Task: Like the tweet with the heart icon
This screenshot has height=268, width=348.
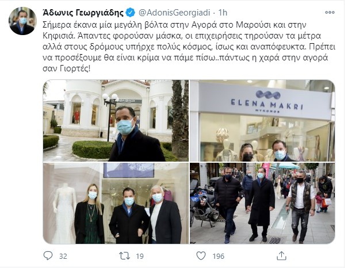Action: pyautogui.click(x=201, y=256)
